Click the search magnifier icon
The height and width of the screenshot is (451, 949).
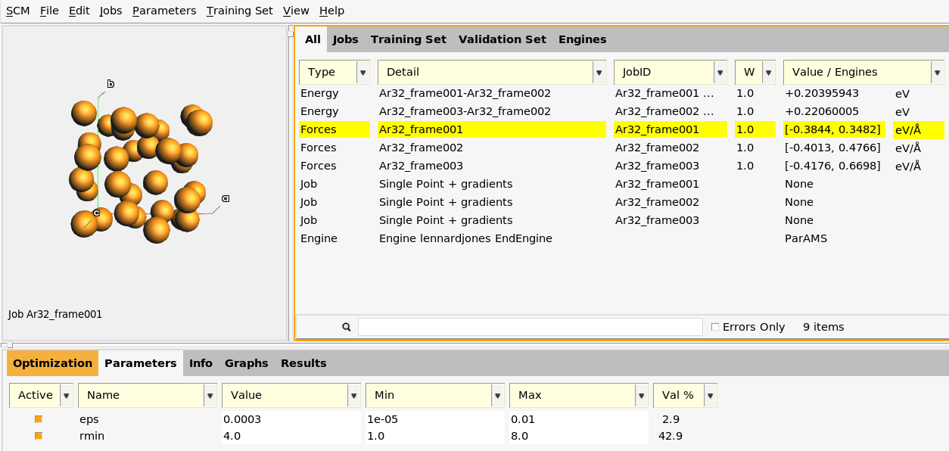tap(346, 327)
